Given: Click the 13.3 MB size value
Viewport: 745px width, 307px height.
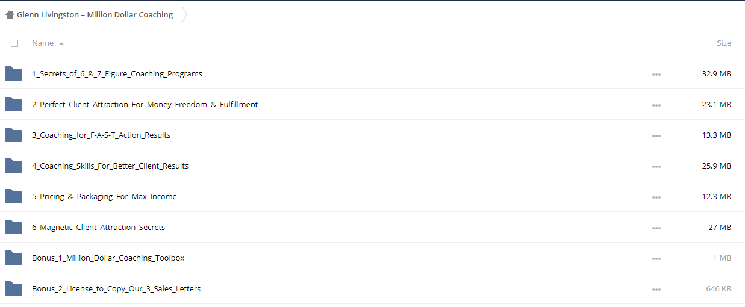Looking at the screenshot, I should tap(717, 135).
